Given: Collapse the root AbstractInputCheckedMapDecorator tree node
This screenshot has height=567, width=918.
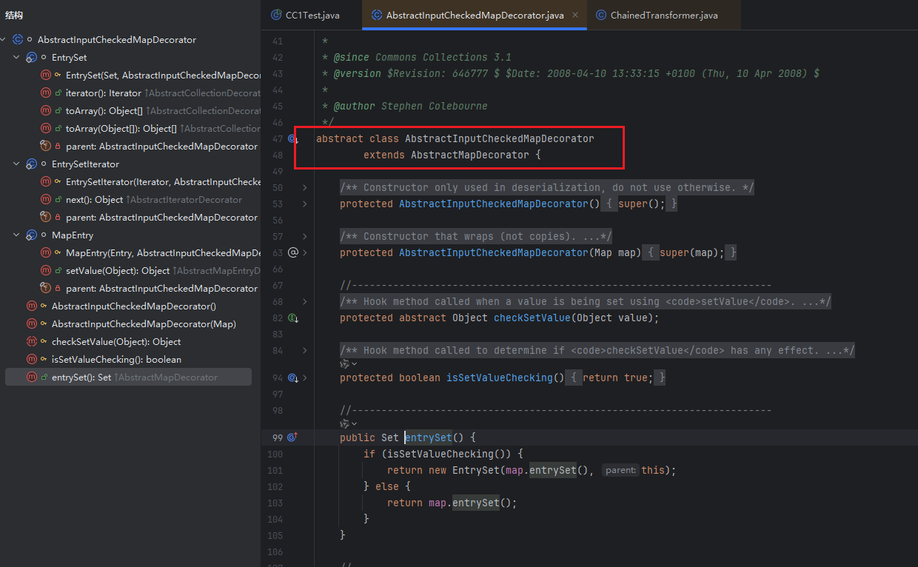Looking at the screenshot, I should pyautogui.click(x=4, y=40).
